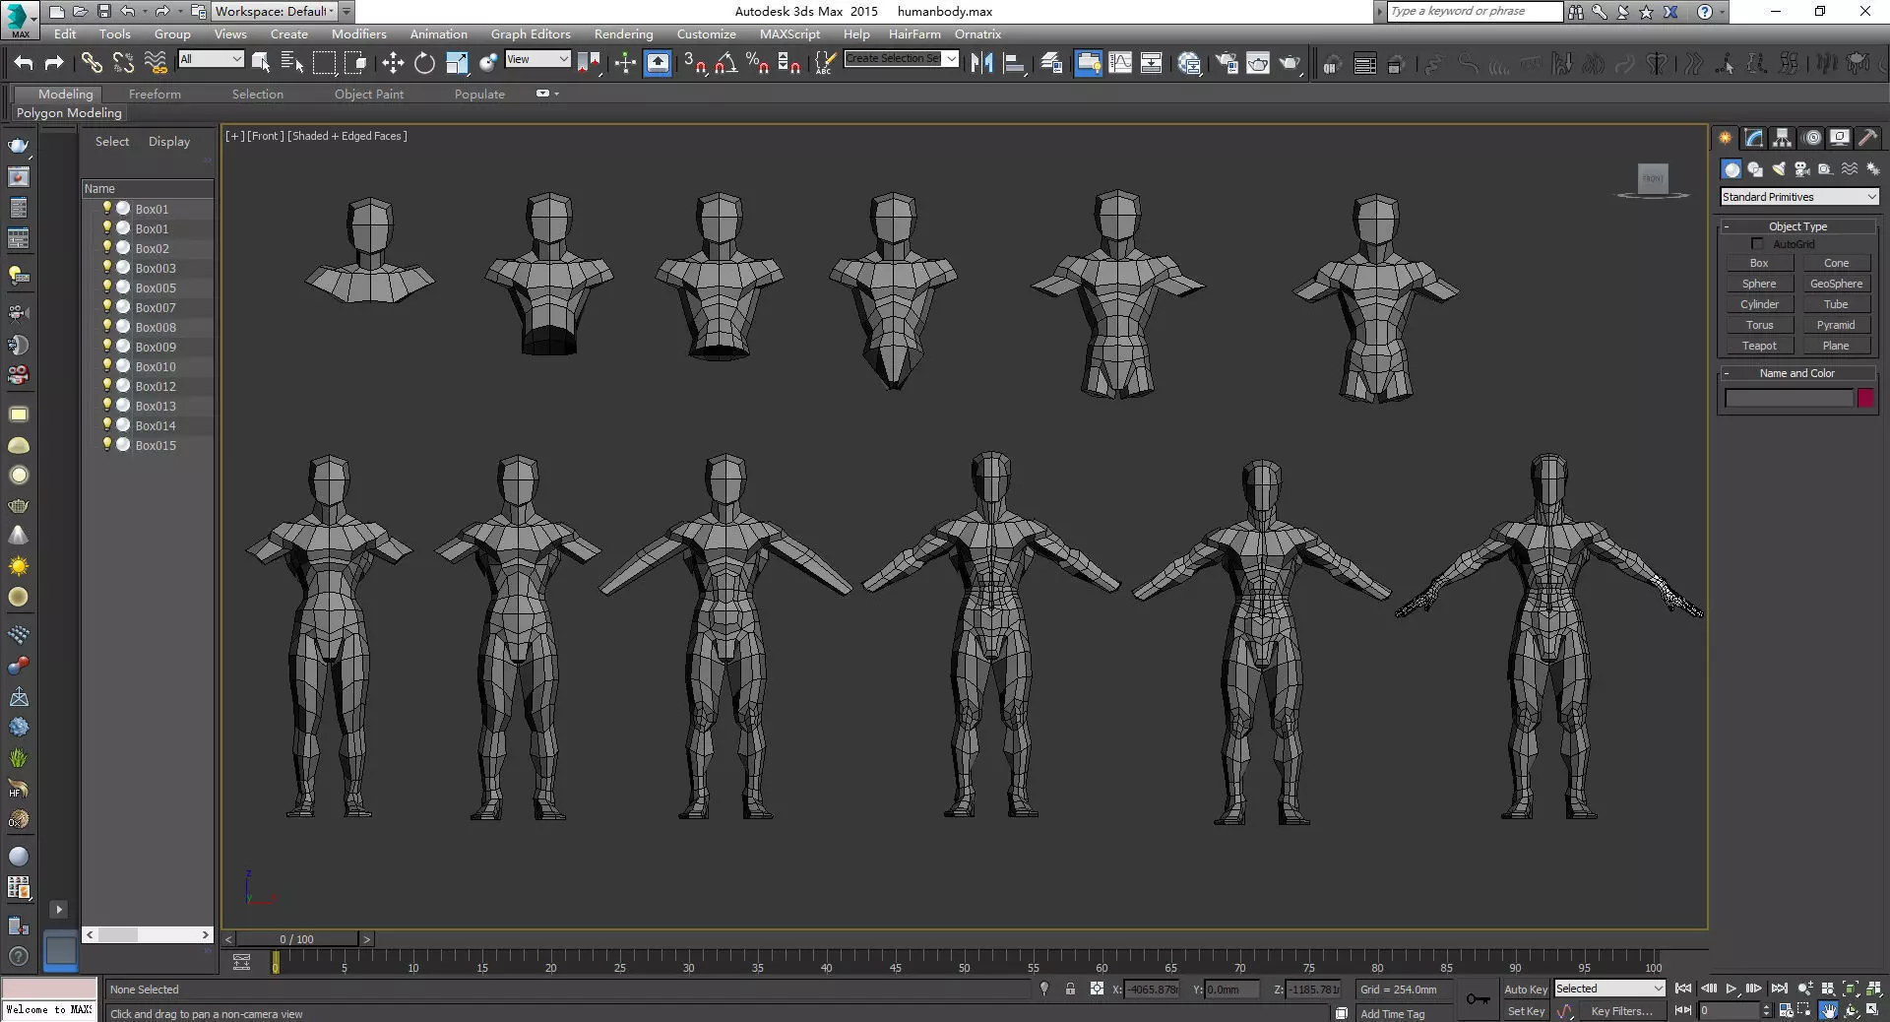Select the Select and Rotate tool
Image resolution: width=1890 pixels, height=1022 pixels.
coord(424,63)
